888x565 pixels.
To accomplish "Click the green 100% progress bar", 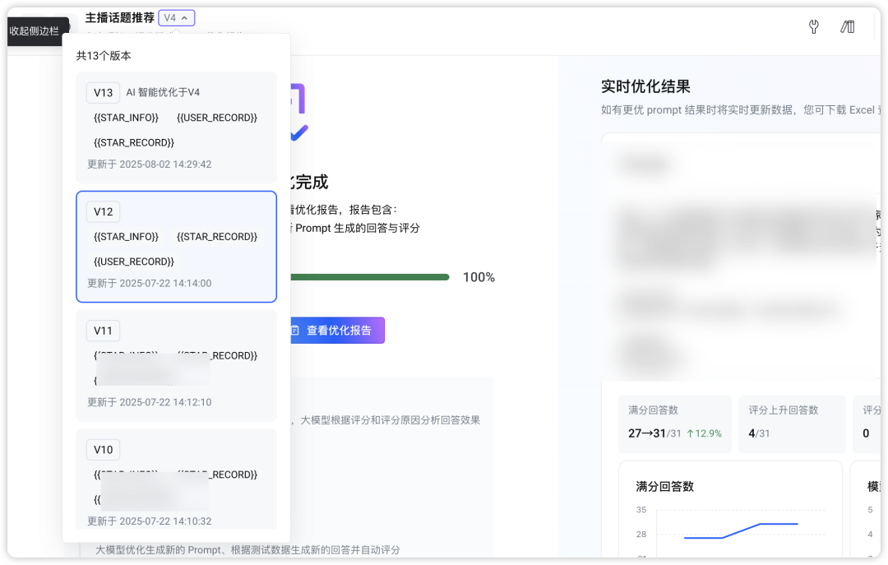I will point(370,277).
